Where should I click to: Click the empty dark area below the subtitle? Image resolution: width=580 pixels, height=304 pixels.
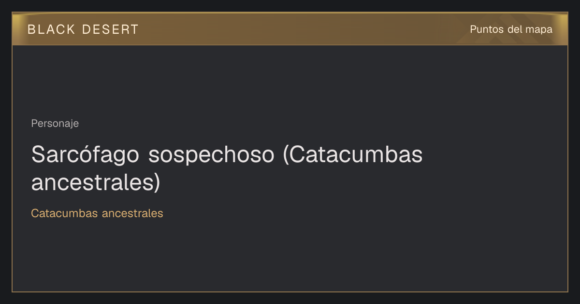pyautogui.click(x=290, y=256)
